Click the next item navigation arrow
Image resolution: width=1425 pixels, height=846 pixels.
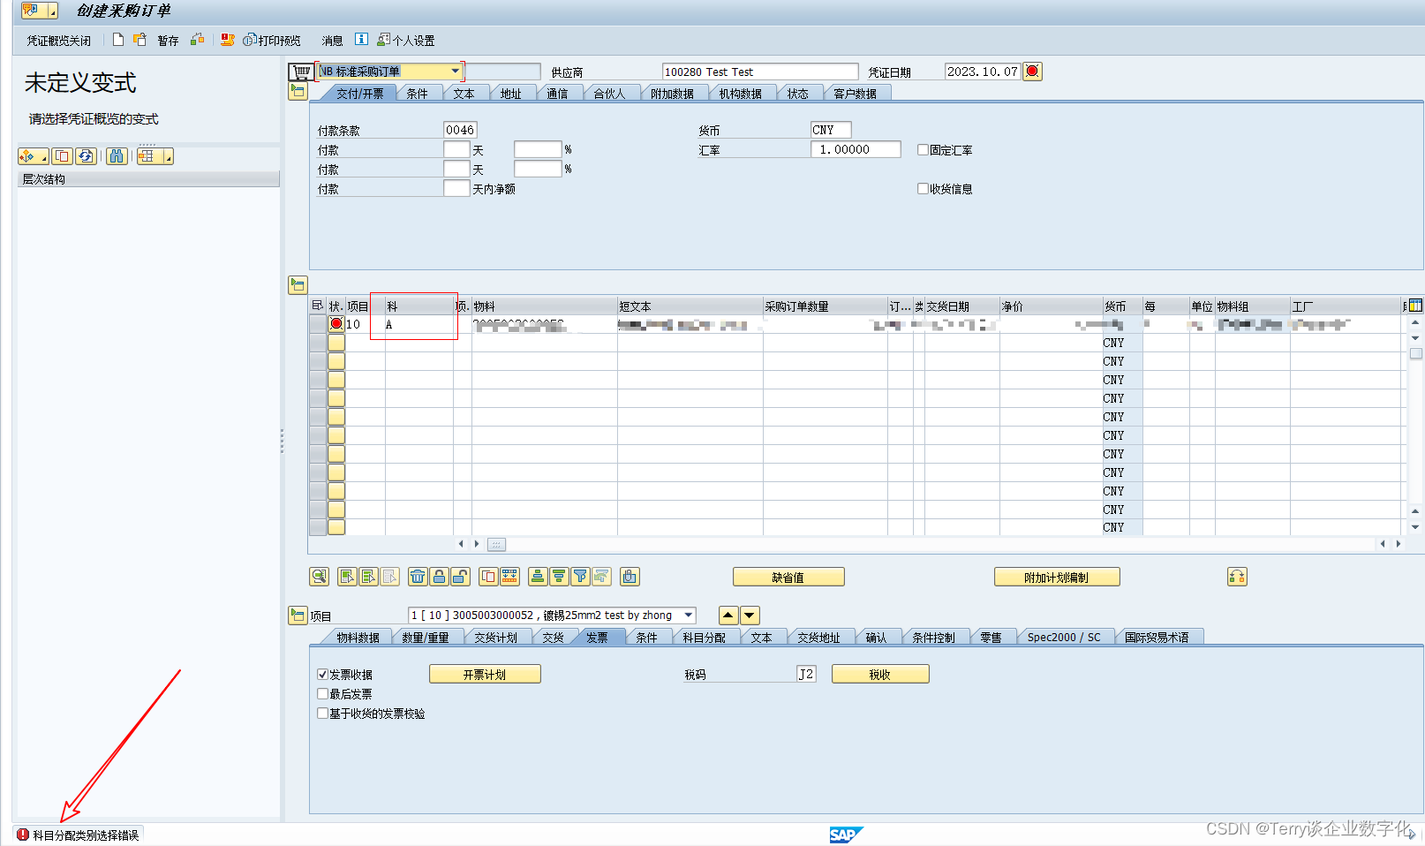pyautogui.click(x=749, y=616)
